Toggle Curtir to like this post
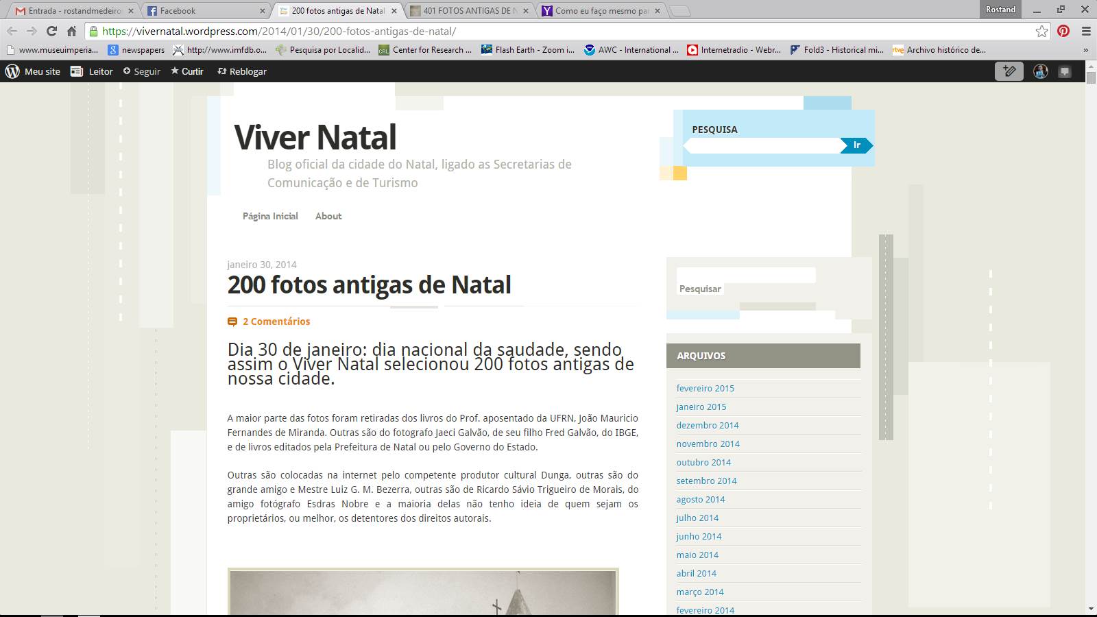This screenshot has width=1097, height=617. (187, 71)
